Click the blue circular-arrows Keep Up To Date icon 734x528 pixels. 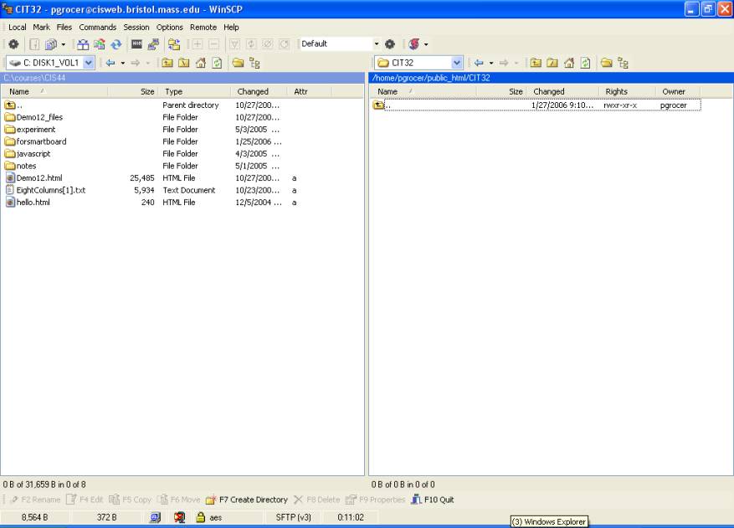116,44
